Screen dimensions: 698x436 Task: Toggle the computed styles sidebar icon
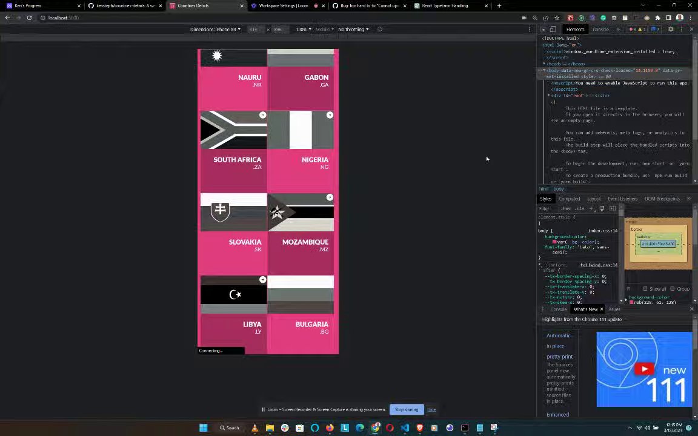[x=613, y=208]
